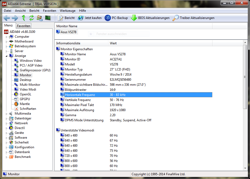Screen dimensions: 250x179
Task: Open the Werkzeuge menu
Action: [x=68, y=11]
